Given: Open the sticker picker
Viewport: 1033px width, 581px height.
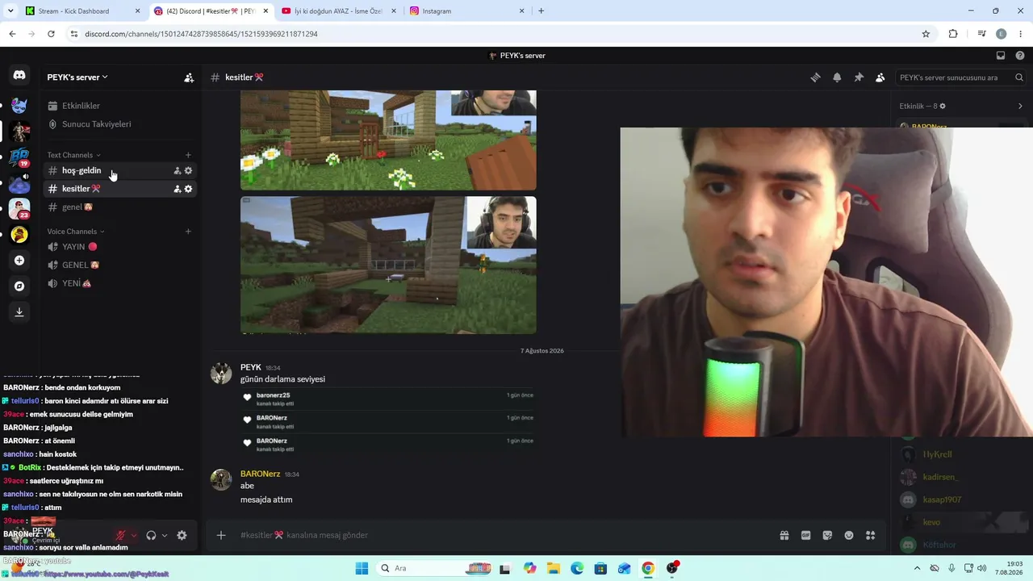Looking at the screenshot, I should click(x=827, y=535).
